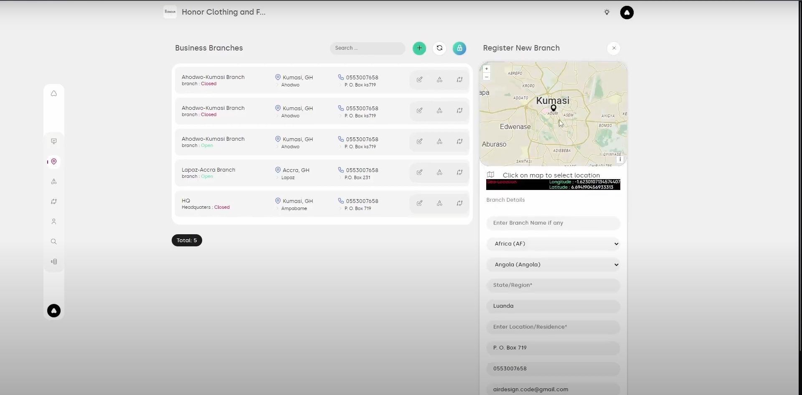Click Accra, GH location text

(x=296, y=170)
